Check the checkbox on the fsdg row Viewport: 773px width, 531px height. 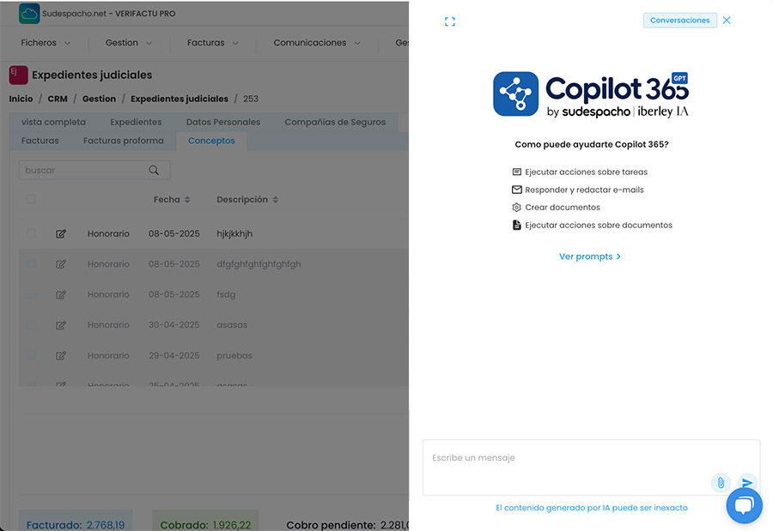tap(32, 294)
